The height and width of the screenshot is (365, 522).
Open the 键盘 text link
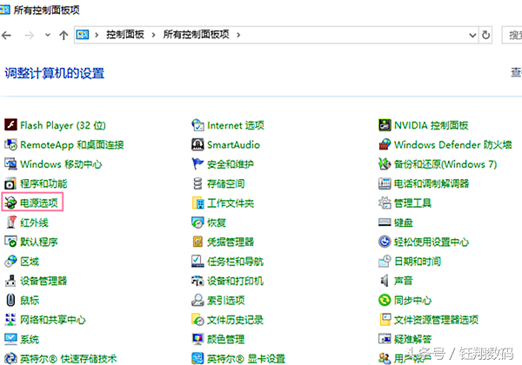[x=404, y=222]
